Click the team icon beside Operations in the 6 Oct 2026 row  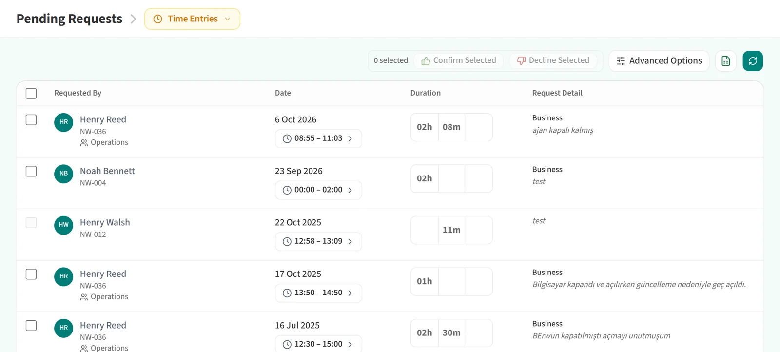(84, 143)
